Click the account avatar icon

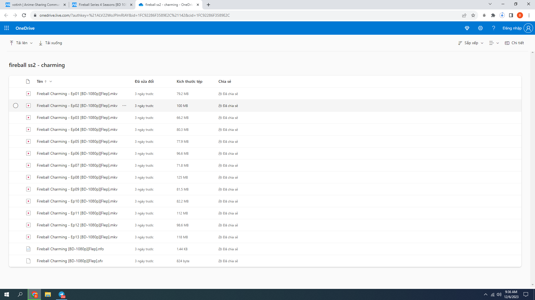[528, 28]
